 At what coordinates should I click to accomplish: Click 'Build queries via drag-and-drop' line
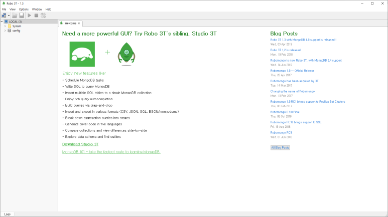(x=87, y=105)
